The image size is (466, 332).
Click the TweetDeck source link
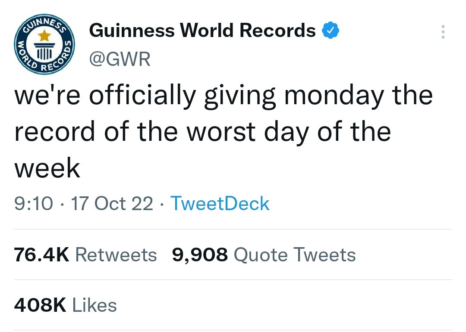(x=220, y=203)
